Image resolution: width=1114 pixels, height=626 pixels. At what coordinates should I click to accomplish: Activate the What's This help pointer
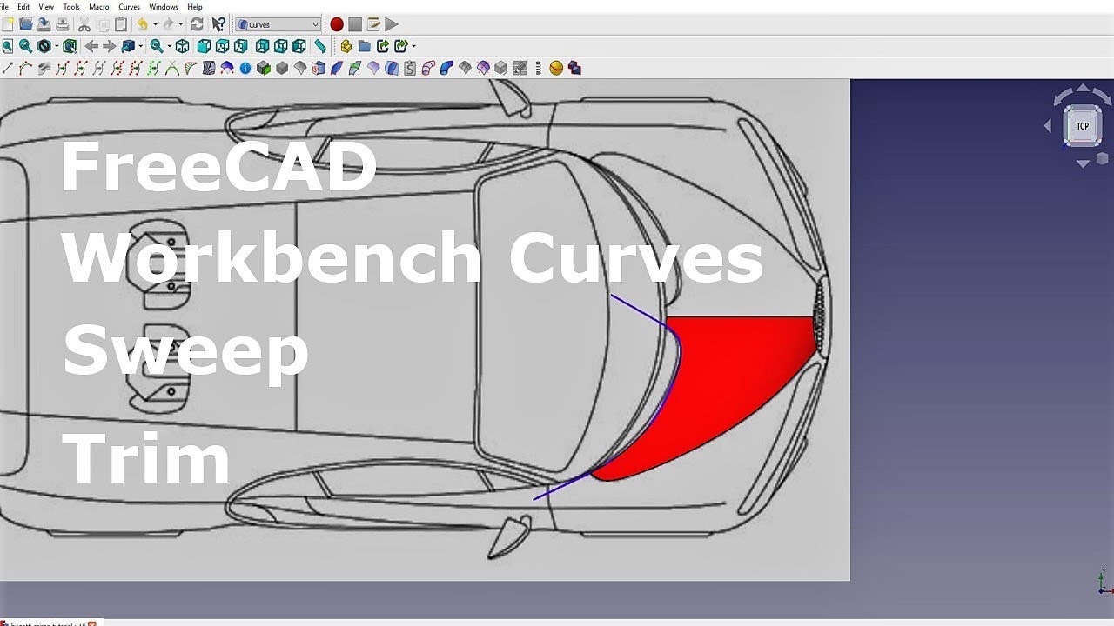pyautogui.click(x=218, y=24)
